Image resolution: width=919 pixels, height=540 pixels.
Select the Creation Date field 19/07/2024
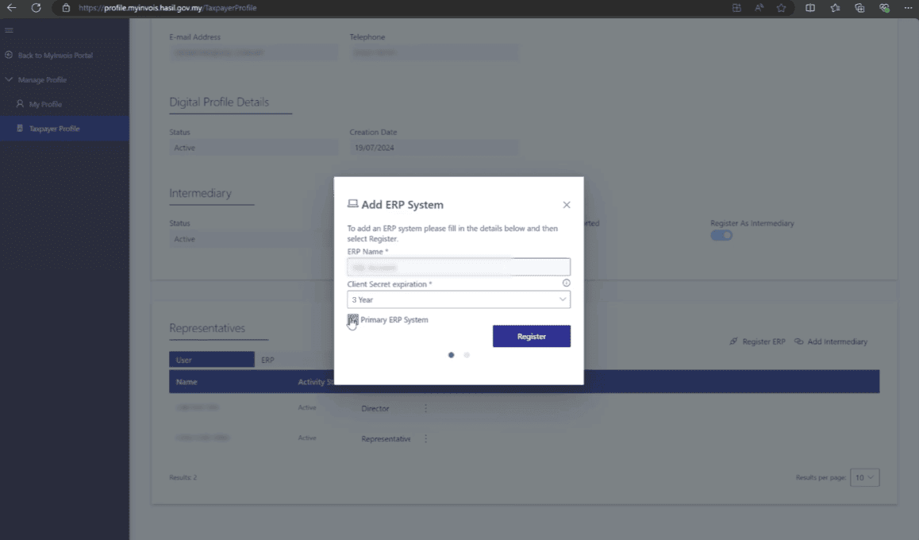tap(434, 148)
